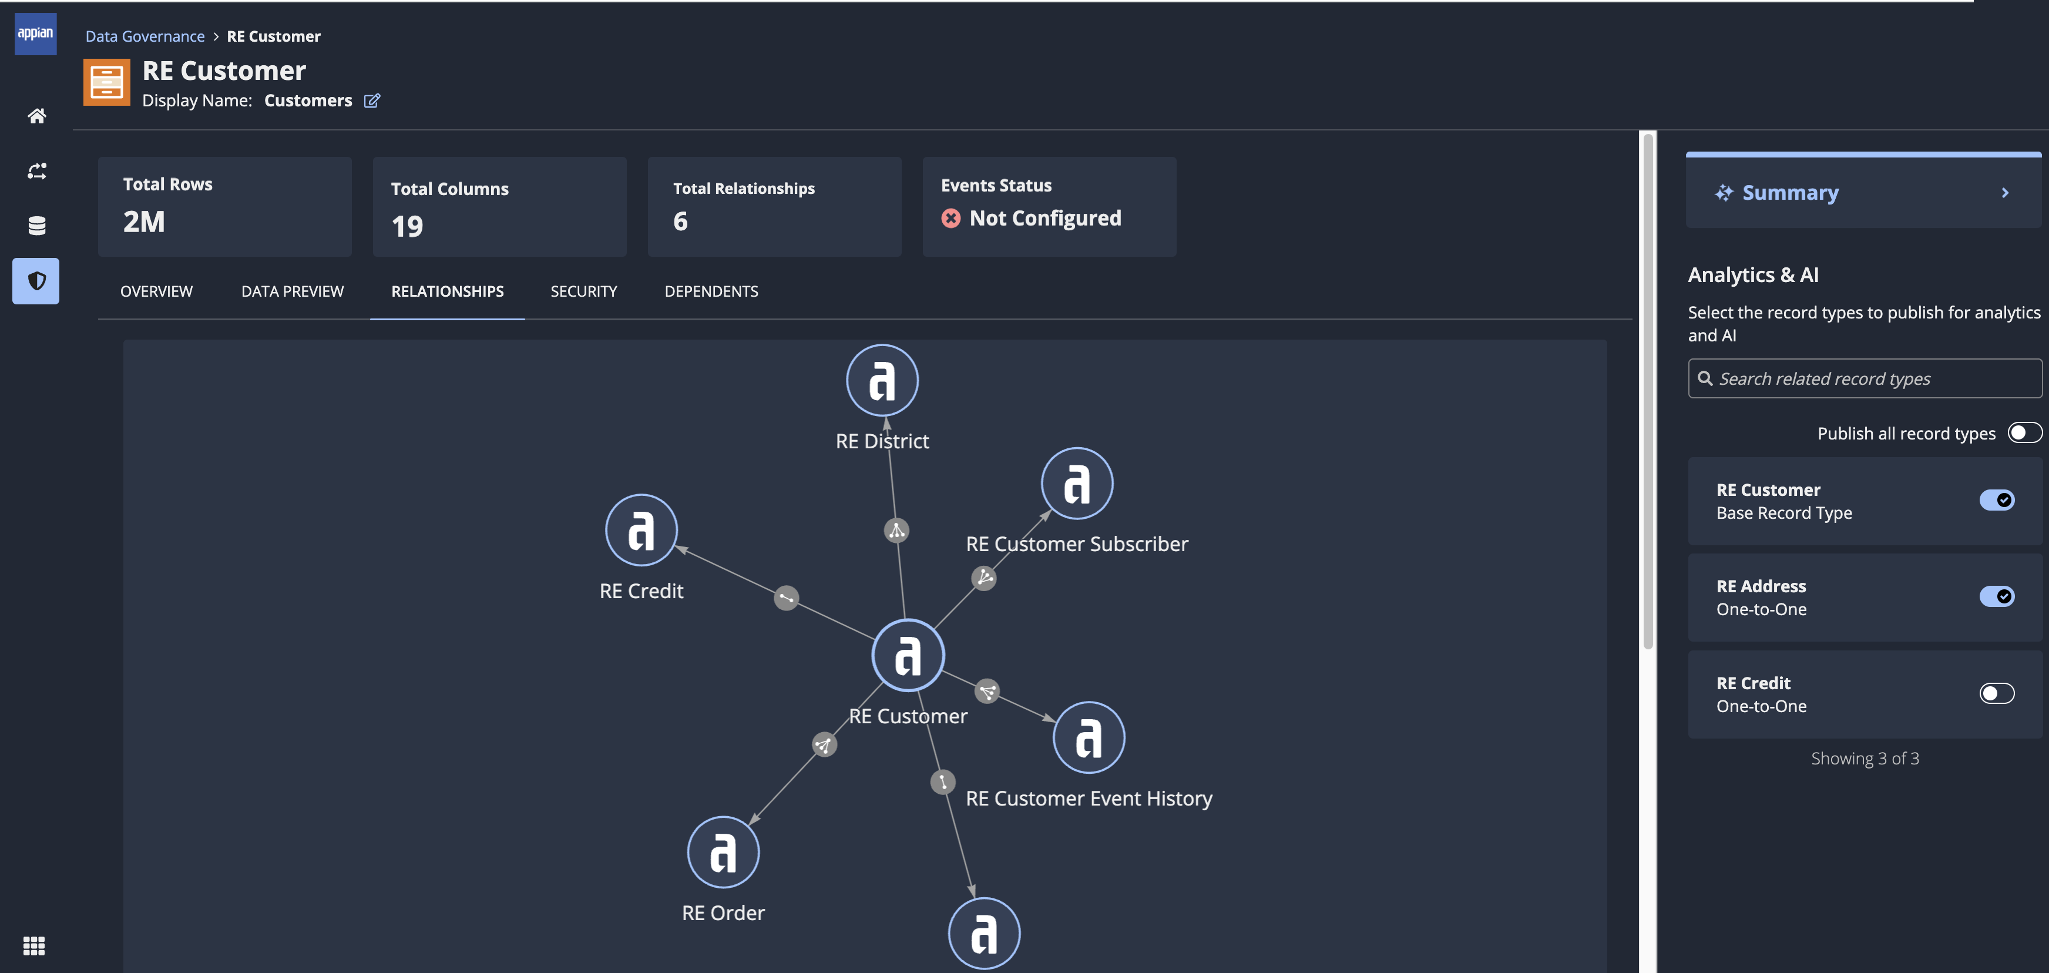The width and height of the screenshot is (2049, 973).
Task: Click relationship marker on the bottom node link
Action: 943,782
